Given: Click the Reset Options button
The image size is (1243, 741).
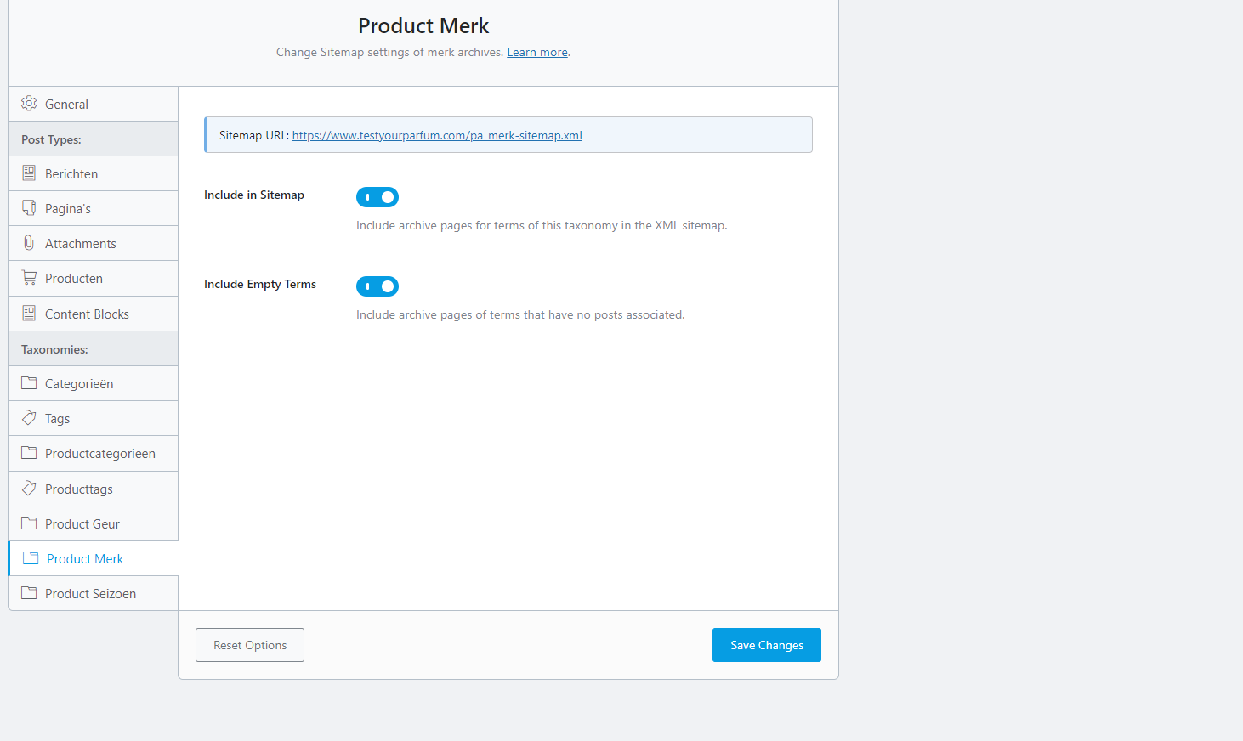Looking at the screenshot, I should 250,645.
